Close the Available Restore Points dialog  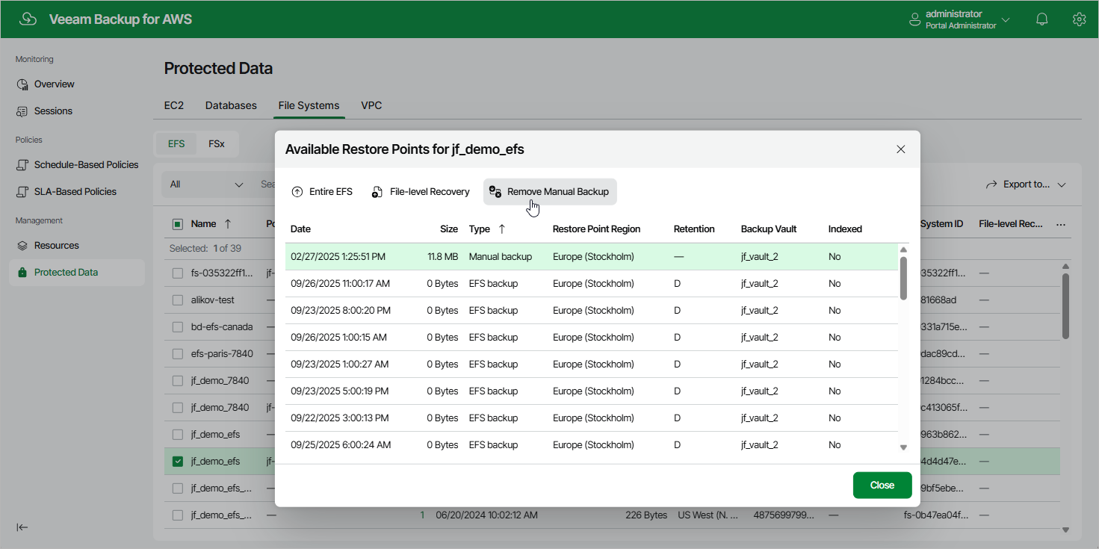pos(900,149)
